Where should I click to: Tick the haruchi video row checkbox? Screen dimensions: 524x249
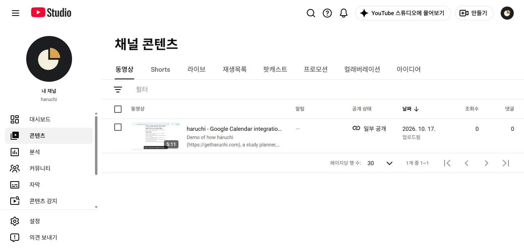click(118, 127)
